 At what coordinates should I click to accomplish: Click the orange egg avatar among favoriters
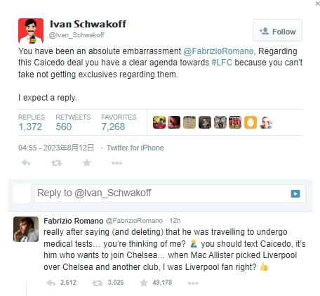click(251, 122)
